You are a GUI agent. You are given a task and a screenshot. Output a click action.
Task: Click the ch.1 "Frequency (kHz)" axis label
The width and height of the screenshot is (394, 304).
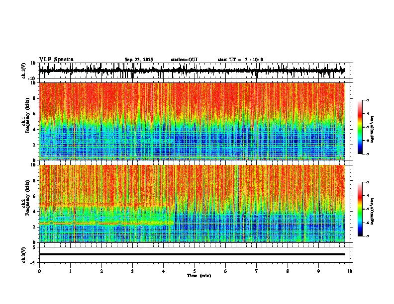coord(28,115)
